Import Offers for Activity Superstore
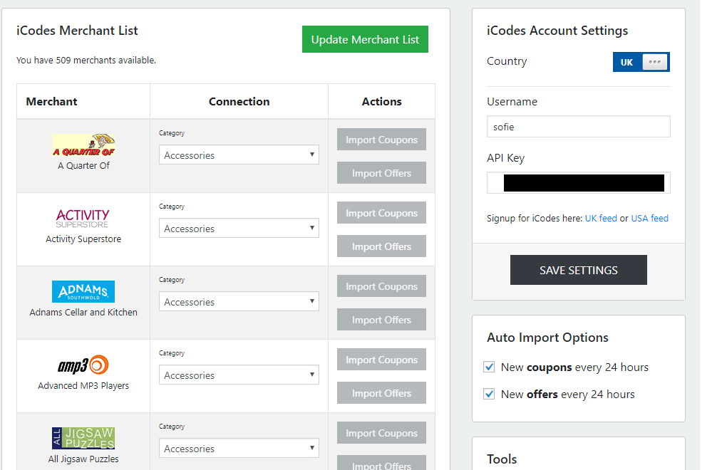 pyautogui.click(x=381, y=246)
